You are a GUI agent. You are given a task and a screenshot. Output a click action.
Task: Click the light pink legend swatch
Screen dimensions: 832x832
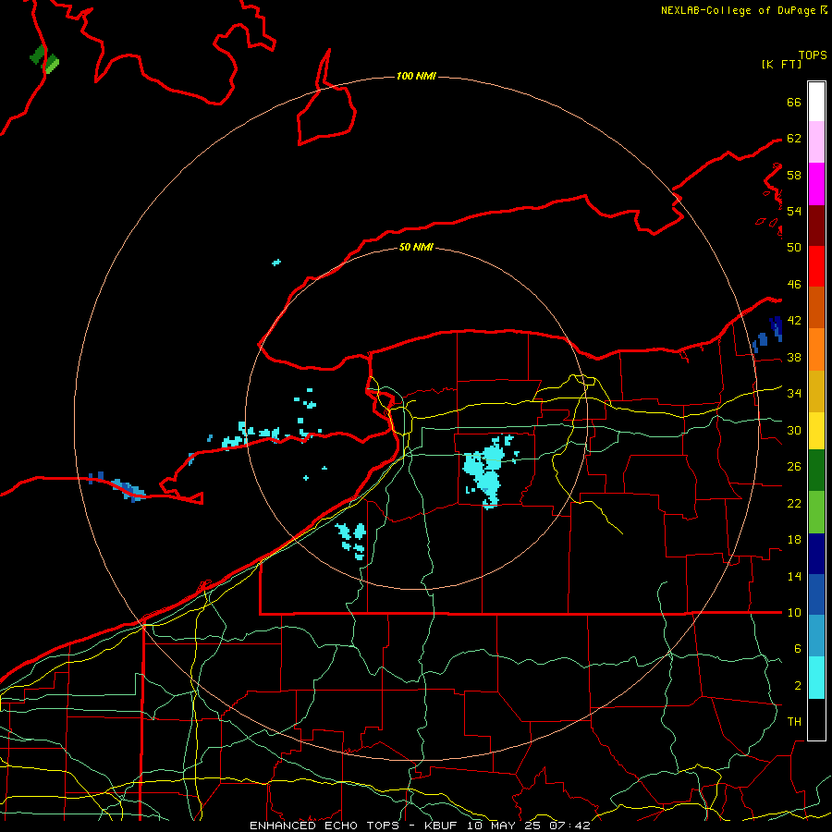(x=816, y=141)
